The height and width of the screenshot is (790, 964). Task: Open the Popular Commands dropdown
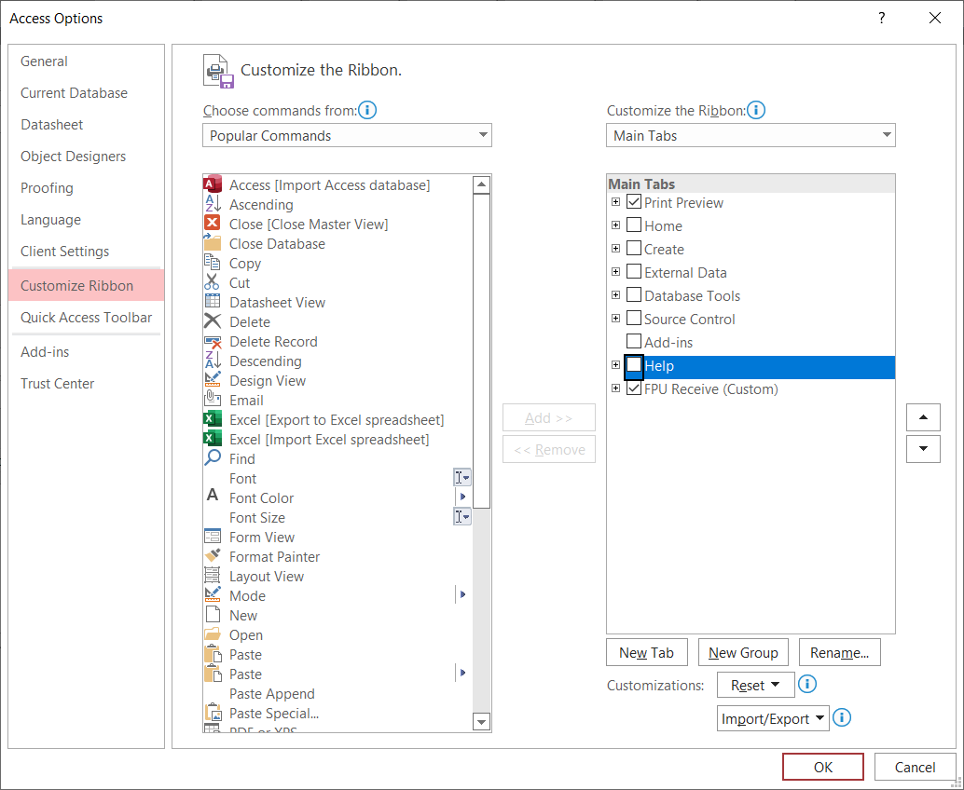point(347,136)
